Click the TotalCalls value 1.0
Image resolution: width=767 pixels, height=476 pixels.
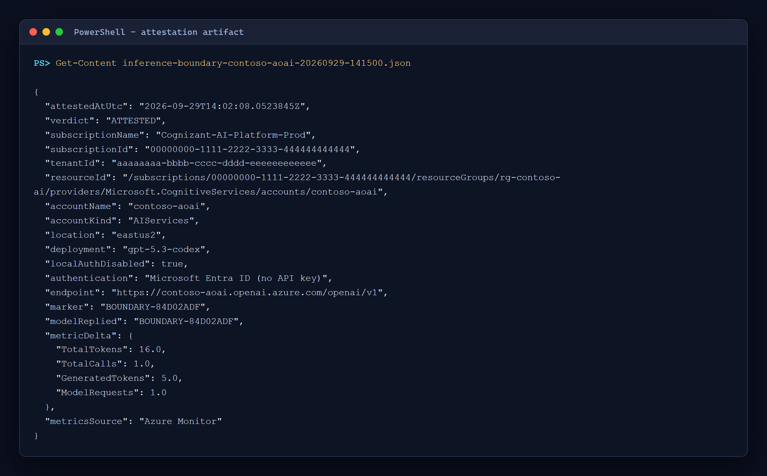pyautogui.click(x=142, y=364)
